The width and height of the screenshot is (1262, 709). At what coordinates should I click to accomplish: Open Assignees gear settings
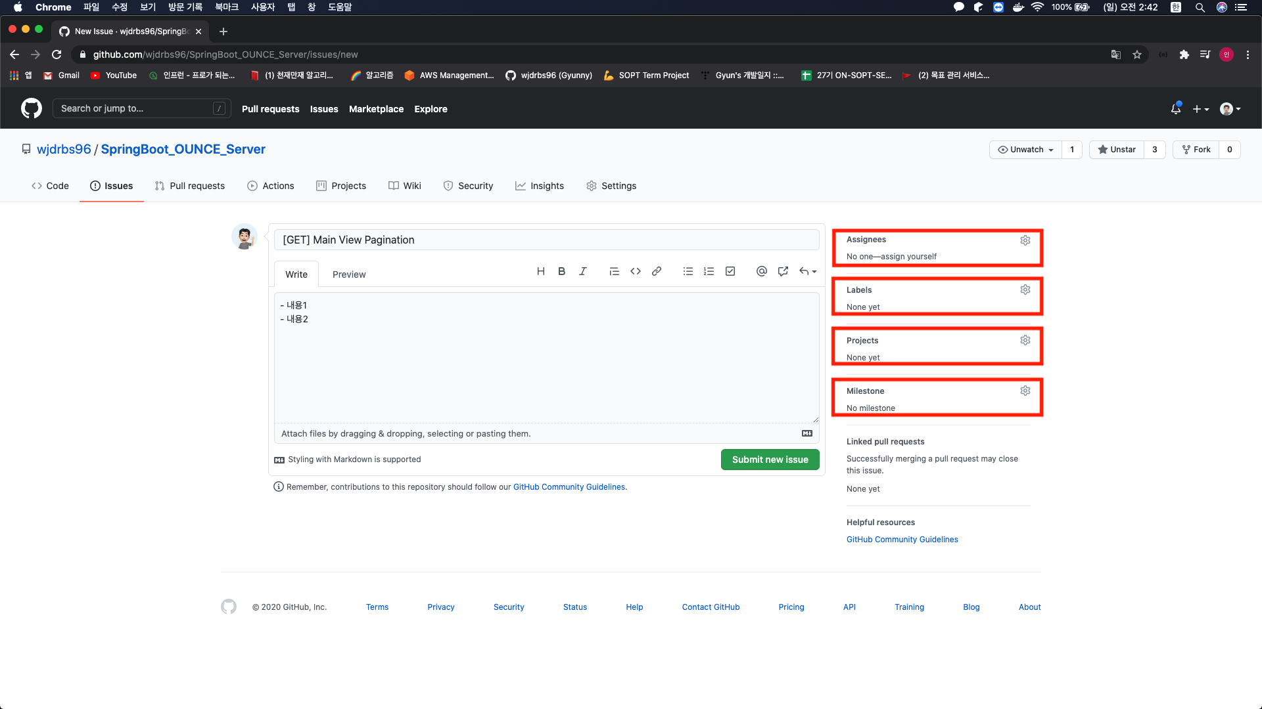(x=1025, y=240)
